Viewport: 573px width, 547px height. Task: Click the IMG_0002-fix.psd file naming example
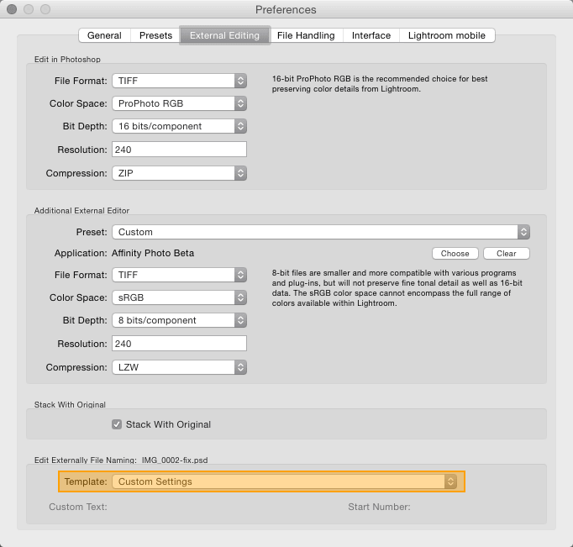click(x=175, y=460)
